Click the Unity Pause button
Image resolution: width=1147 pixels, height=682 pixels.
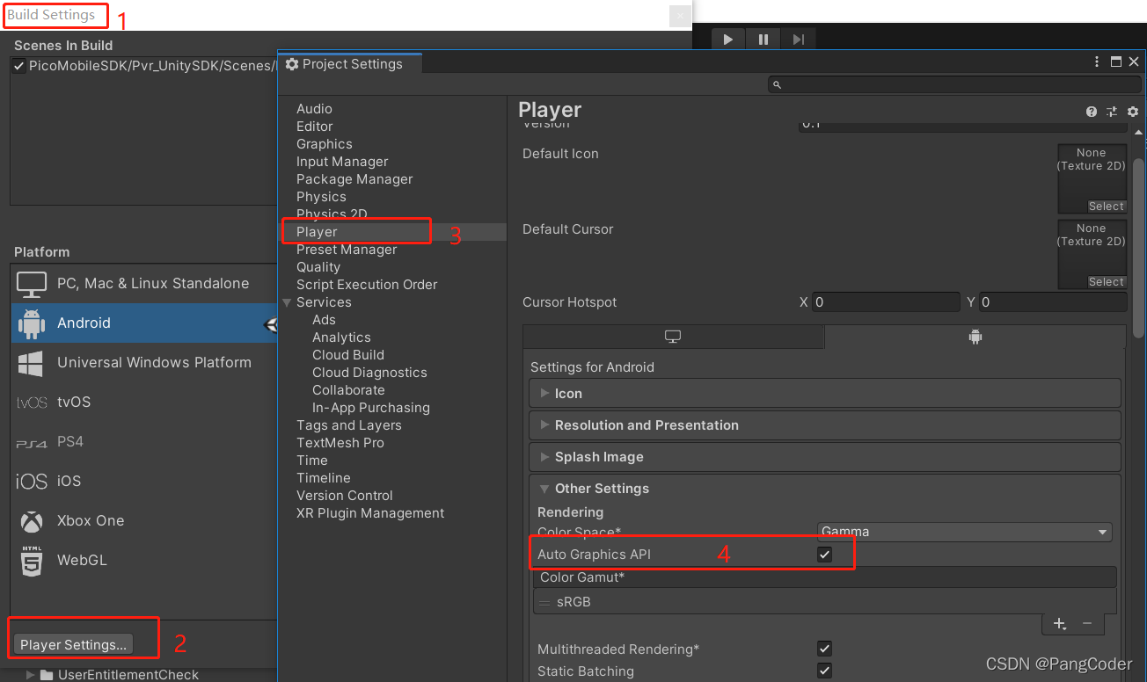click(763, 40)
